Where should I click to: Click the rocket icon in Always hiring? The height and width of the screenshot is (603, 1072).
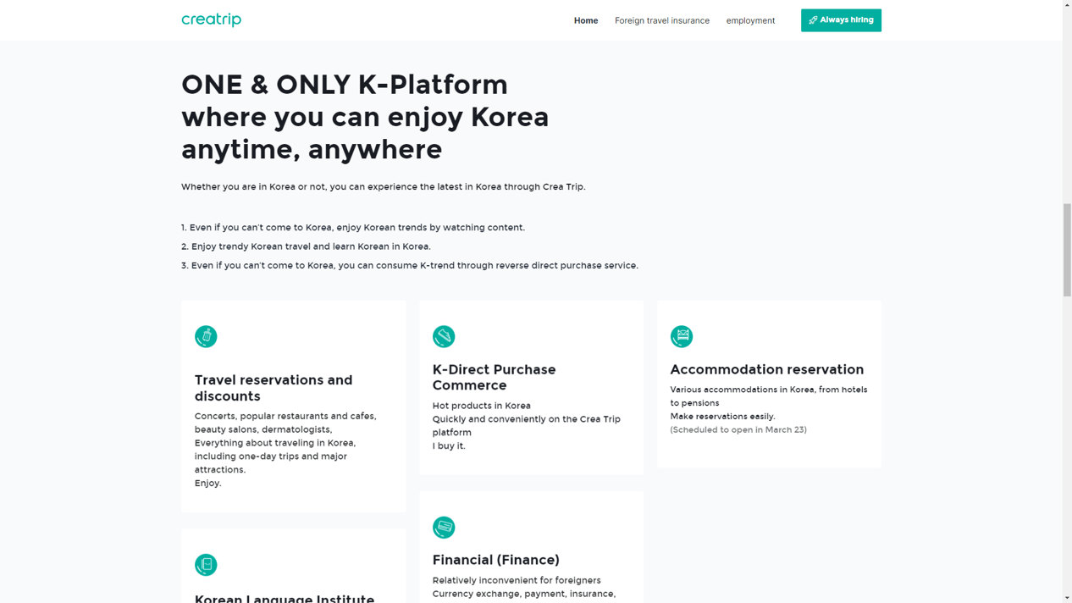[813, 20]
